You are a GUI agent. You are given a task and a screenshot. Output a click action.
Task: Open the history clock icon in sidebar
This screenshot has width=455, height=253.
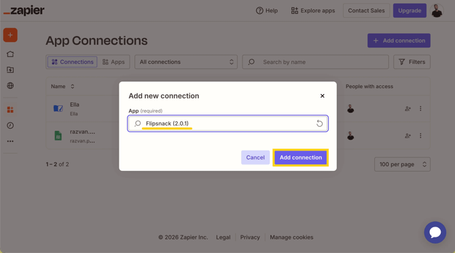(10, 125)
